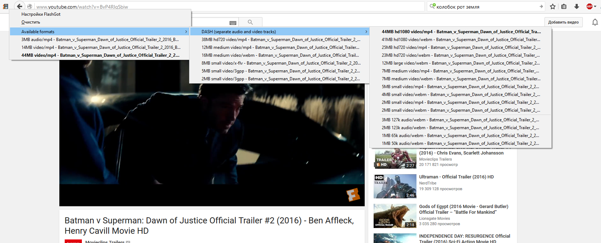The height and width of the screenshot is (243, 601).
Task: Open Настройки FlashGot menu entry
Action: 100,14
